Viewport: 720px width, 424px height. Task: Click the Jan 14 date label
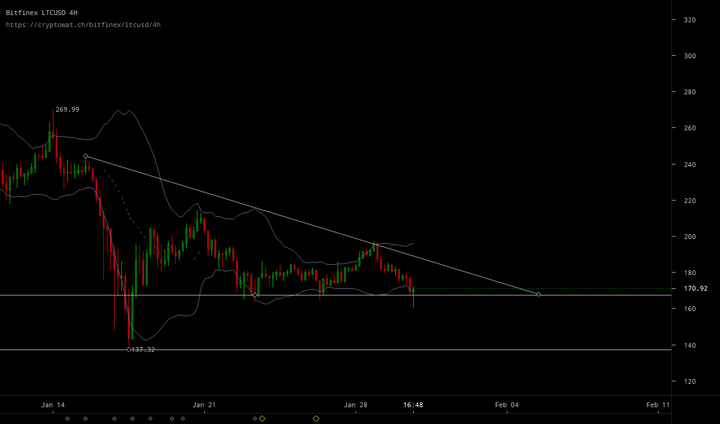pos(53,405)
